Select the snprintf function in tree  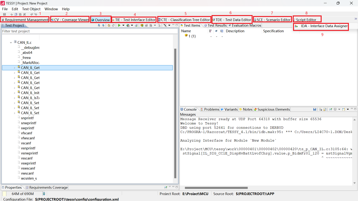27,118
